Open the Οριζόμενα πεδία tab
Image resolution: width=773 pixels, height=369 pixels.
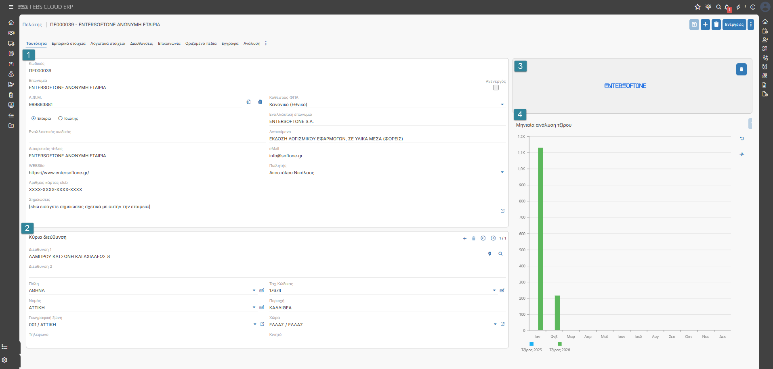coord(201,44)
